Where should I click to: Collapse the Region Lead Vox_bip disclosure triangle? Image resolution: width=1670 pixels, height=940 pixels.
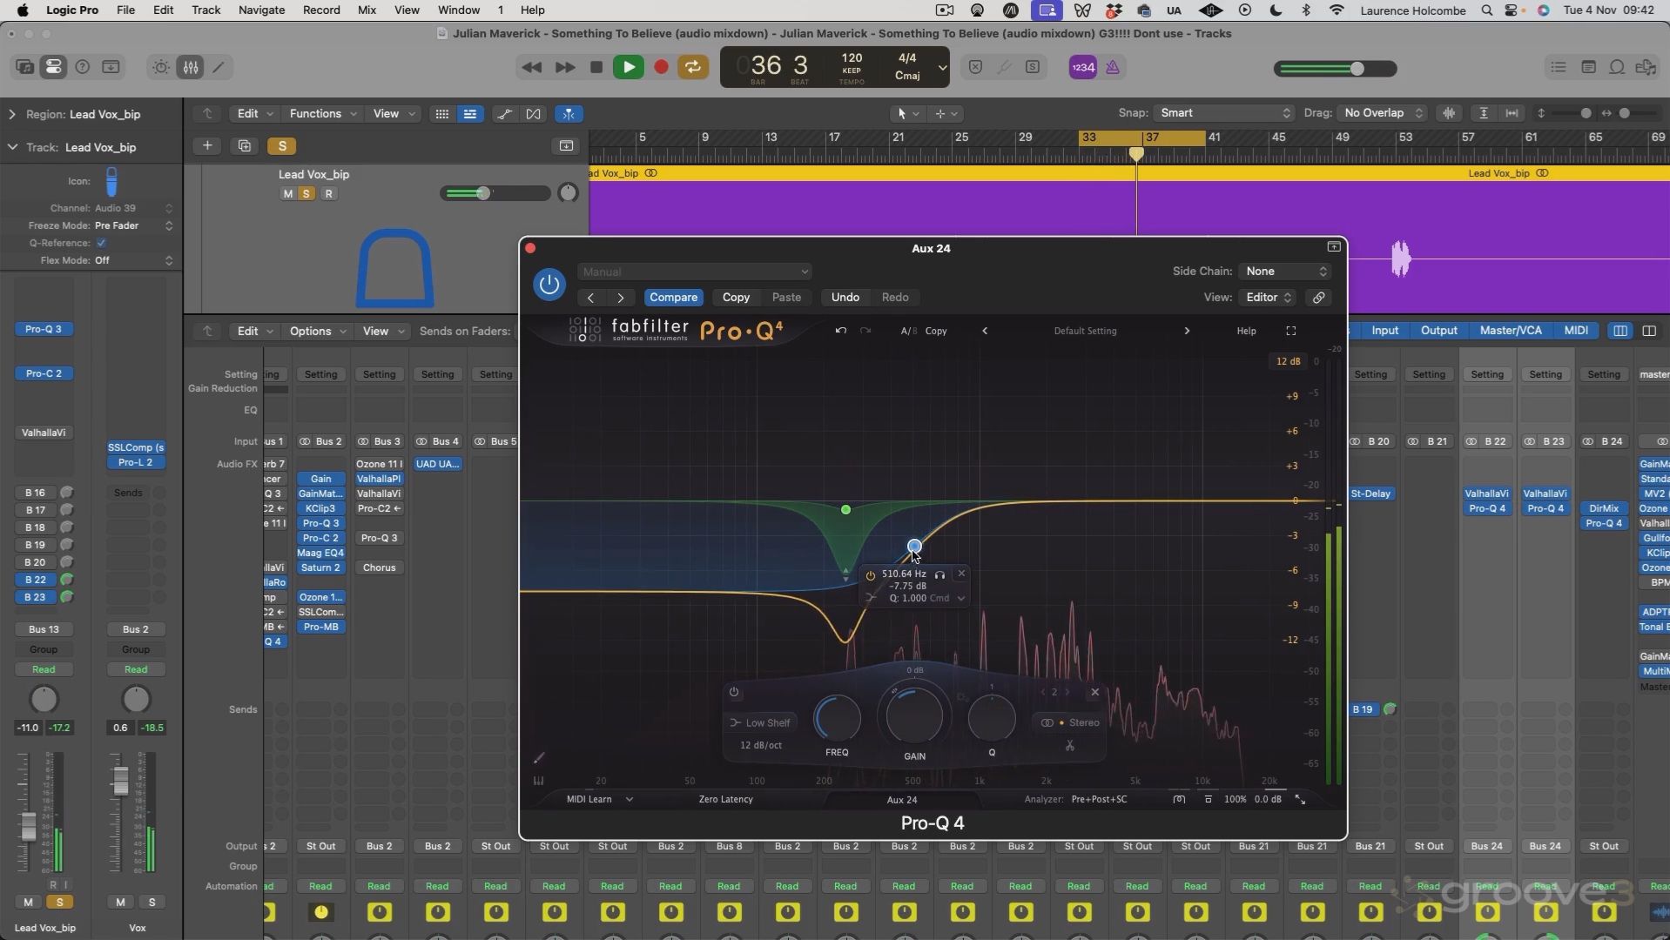tap(12, 114)
